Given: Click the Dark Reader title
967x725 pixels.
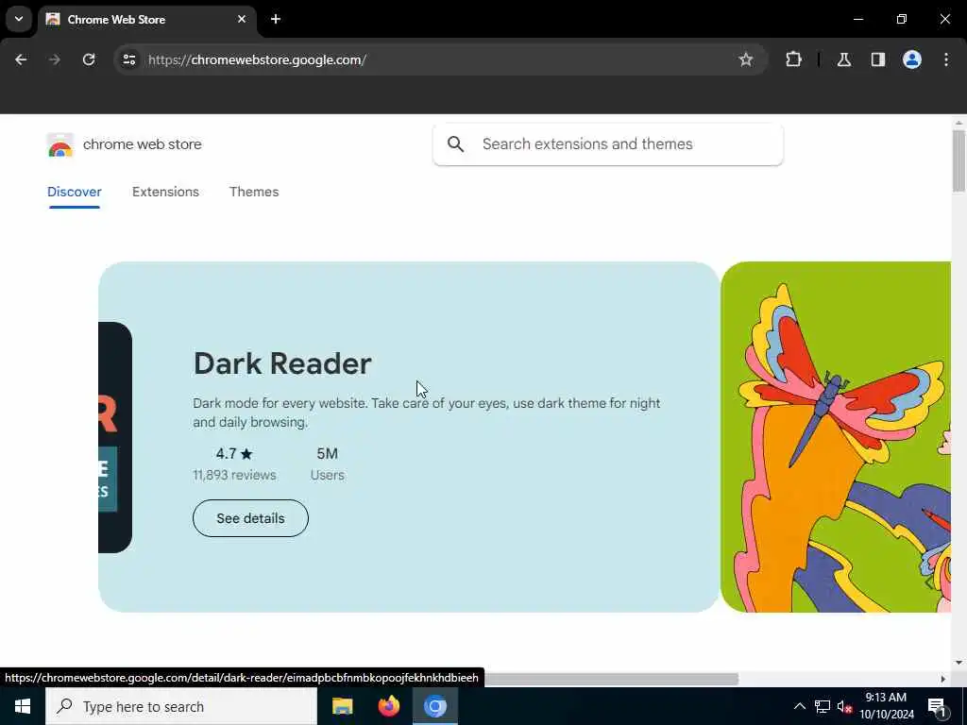Looking at the screenshot, I should (x=282, y=363).
